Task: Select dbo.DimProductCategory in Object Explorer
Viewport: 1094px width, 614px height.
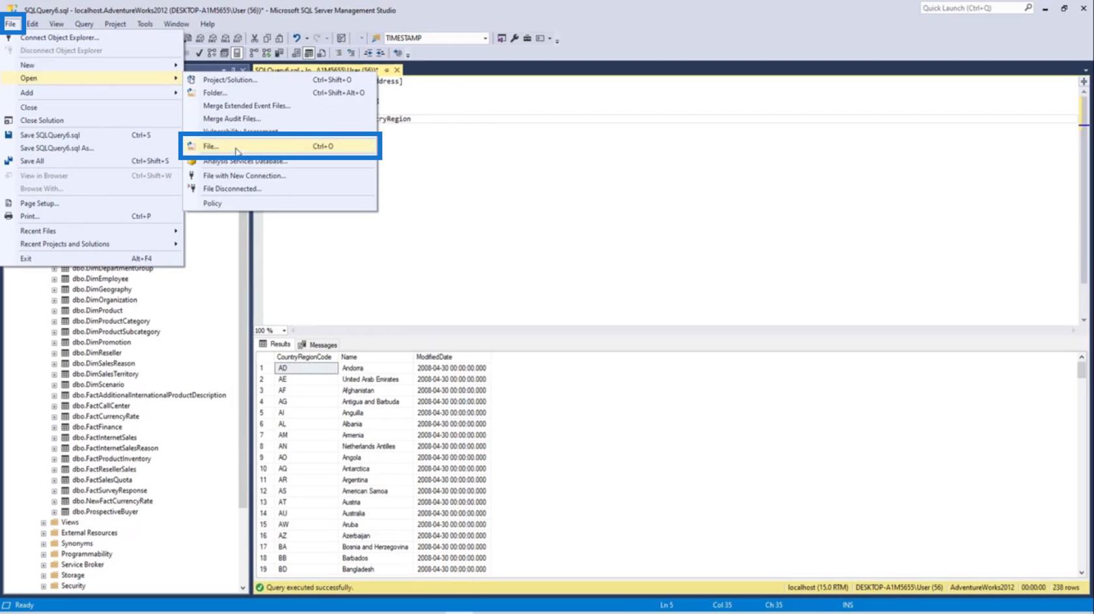Action: 111,322
